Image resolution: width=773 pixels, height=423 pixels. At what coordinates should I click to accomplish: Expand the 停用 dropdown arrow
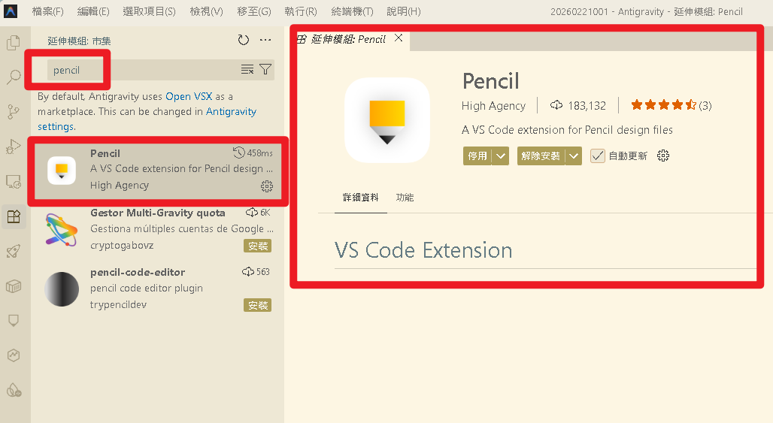click(x=500, y=156)
